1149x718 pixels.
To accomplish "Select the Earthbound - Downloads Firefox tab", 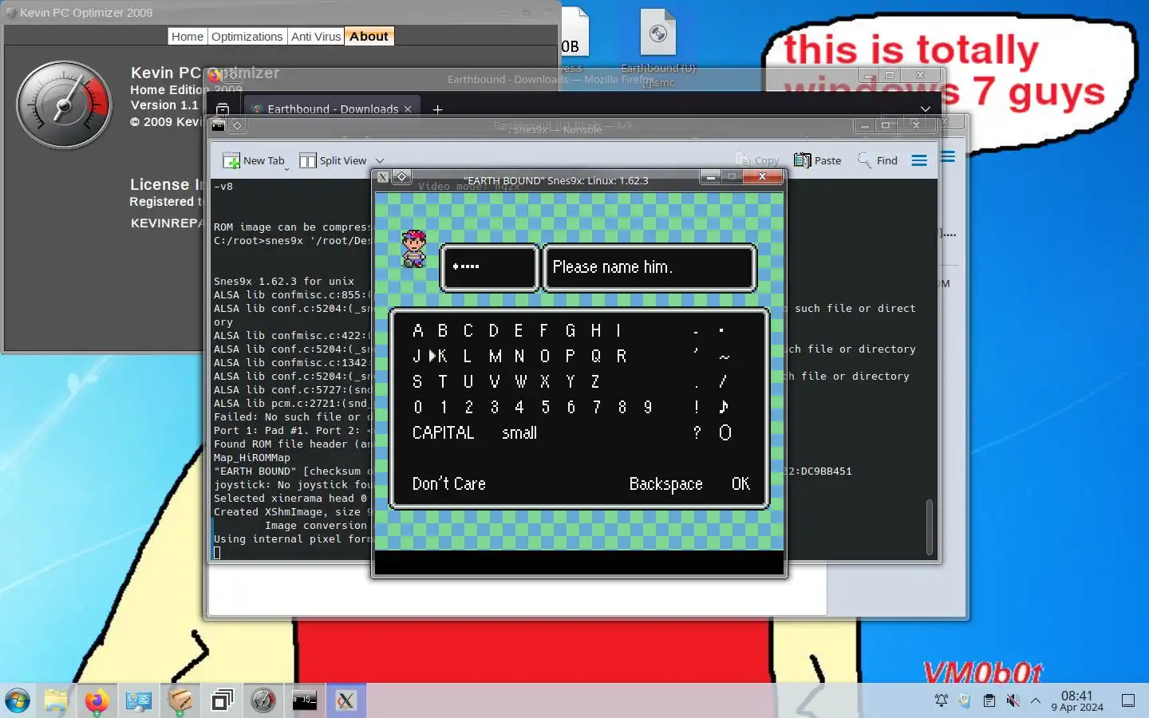I will [x=331, y=108].
